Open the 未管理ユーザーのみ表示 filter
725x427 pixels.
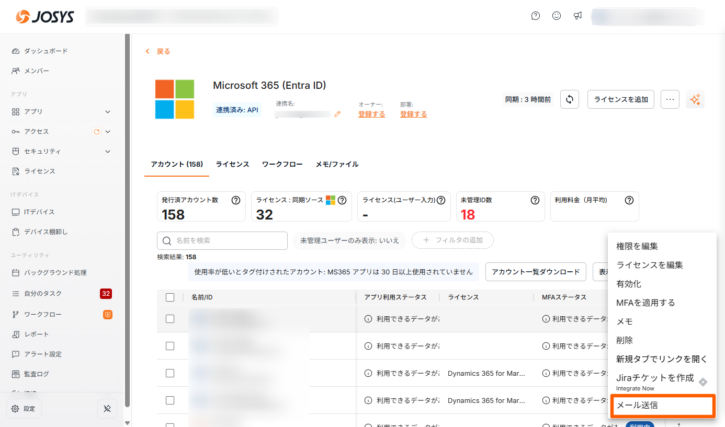click(349, 240)
